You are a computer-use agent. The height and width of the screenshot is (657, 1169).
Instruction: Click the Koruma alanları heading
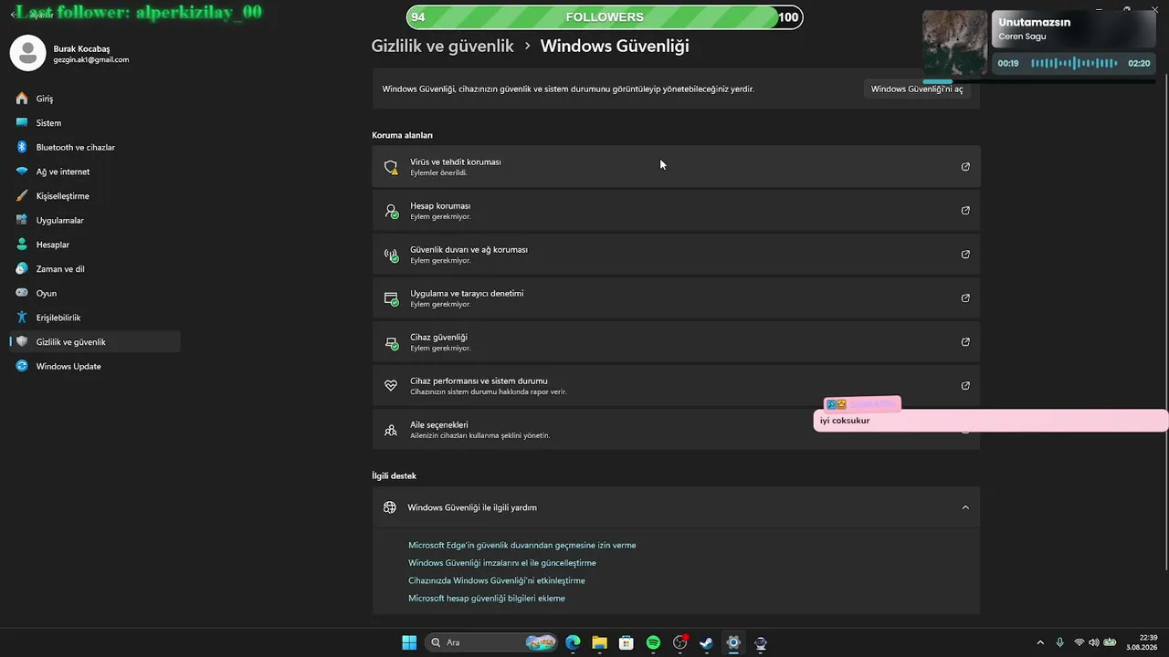pyautogui.click(x=403, y=135)
